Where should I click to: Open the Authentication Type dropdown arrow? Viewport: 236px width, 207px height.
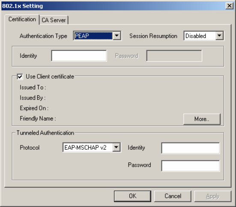point(117,36)
